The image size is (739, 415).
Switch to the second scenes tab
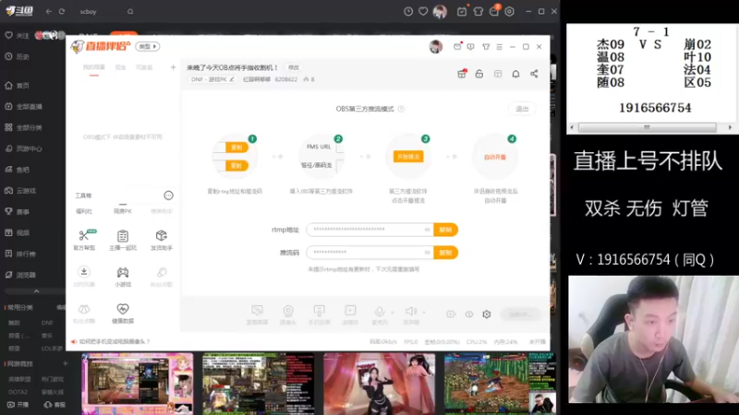(121, 67)
